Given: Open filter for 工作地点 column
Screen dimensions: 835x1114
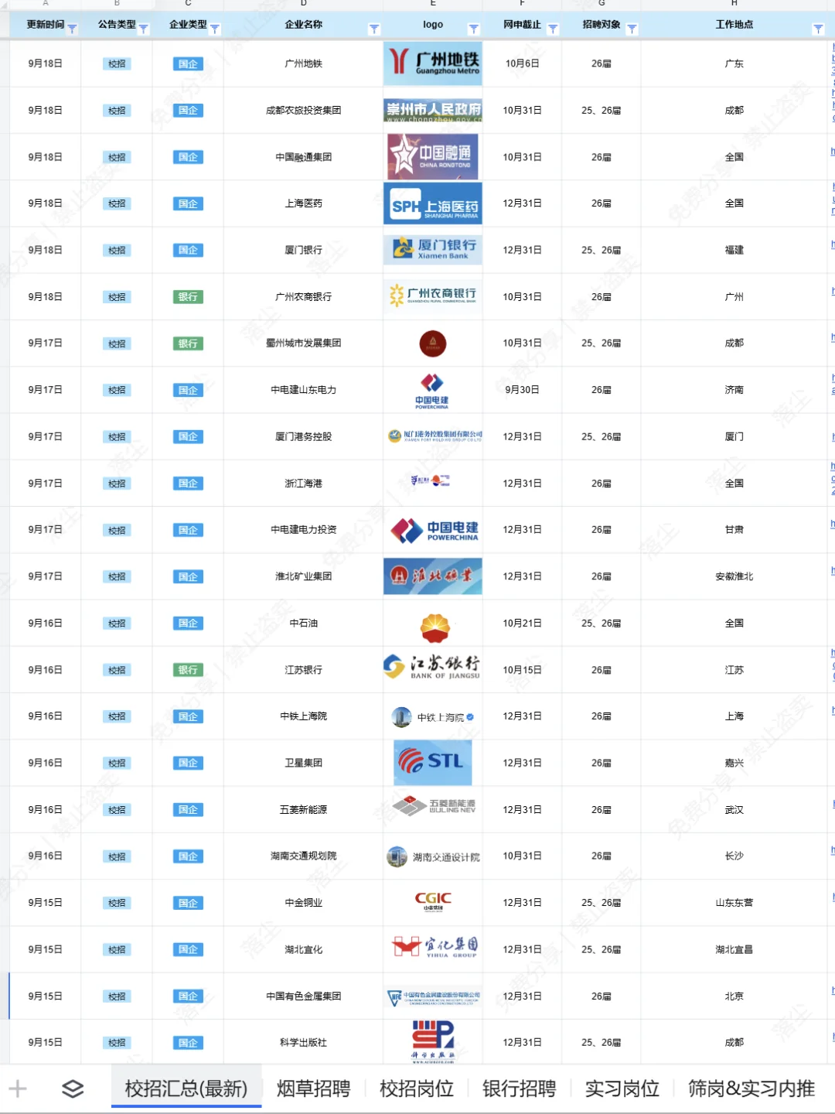Looking at the screenshot, I should coord(818,29).
